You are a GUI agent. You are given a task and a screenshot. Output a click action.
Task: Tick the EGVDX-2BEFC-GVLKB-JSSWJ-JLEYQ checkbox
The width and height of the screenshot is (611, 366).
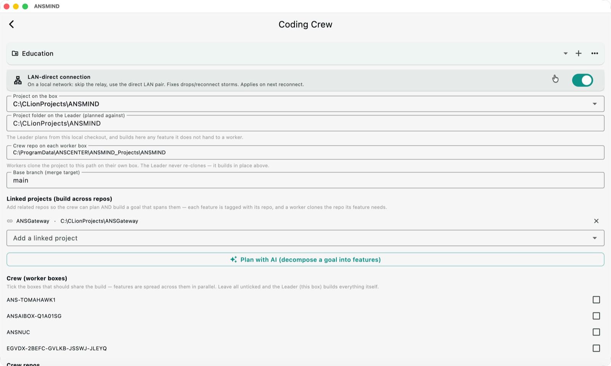click(596, 348)
